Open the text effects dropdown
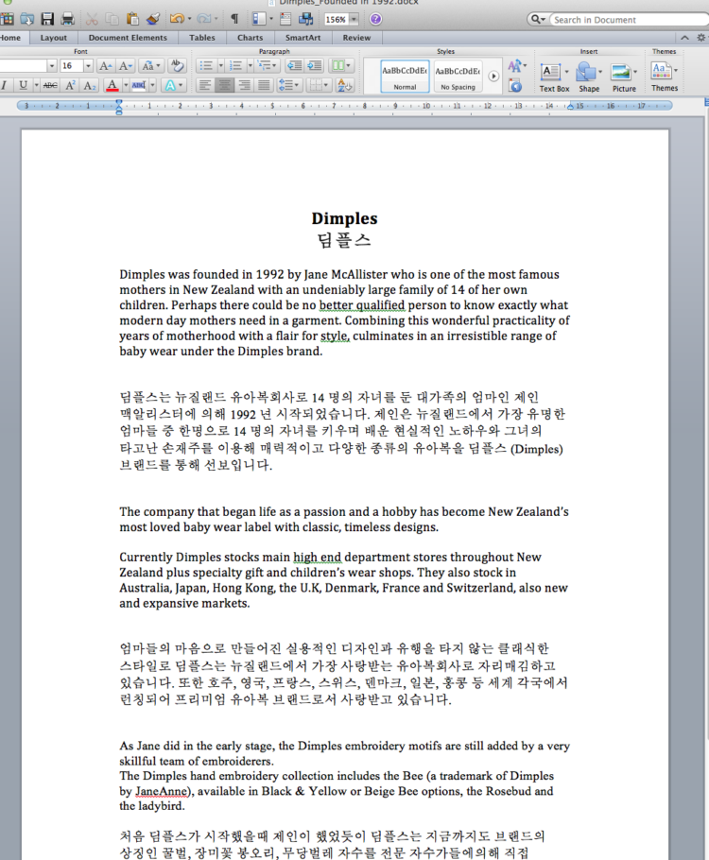The height and width of the screenshot is (860, 709). click(173, 85)
